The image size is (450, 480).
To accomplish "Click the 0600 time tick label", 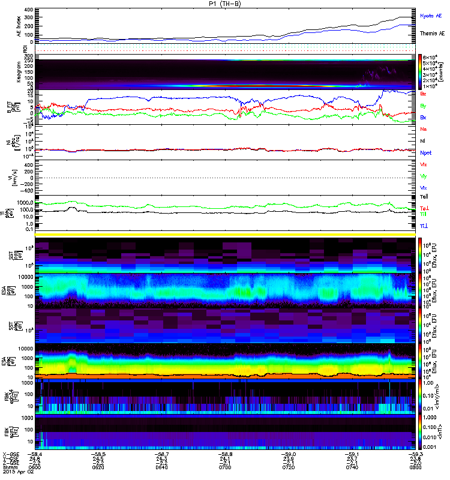I will click(34, 467).
